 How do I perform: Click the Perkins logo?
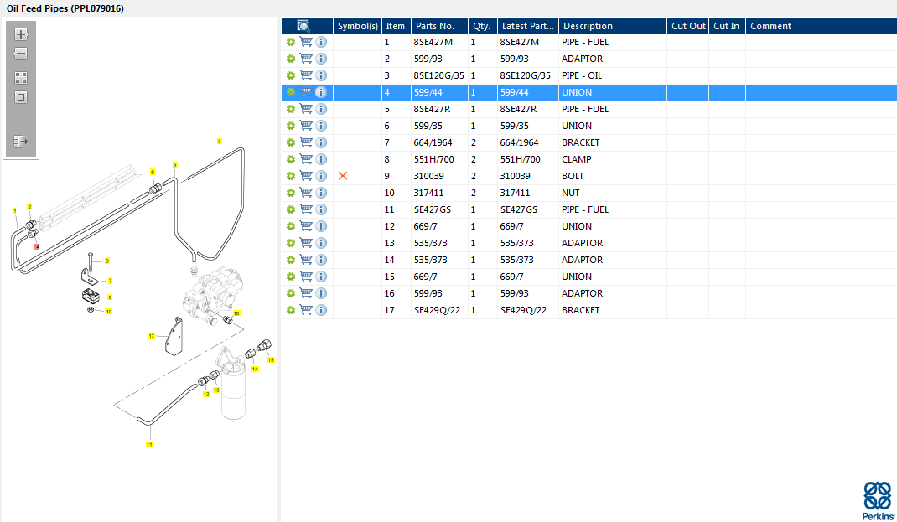tap(878, 501)
